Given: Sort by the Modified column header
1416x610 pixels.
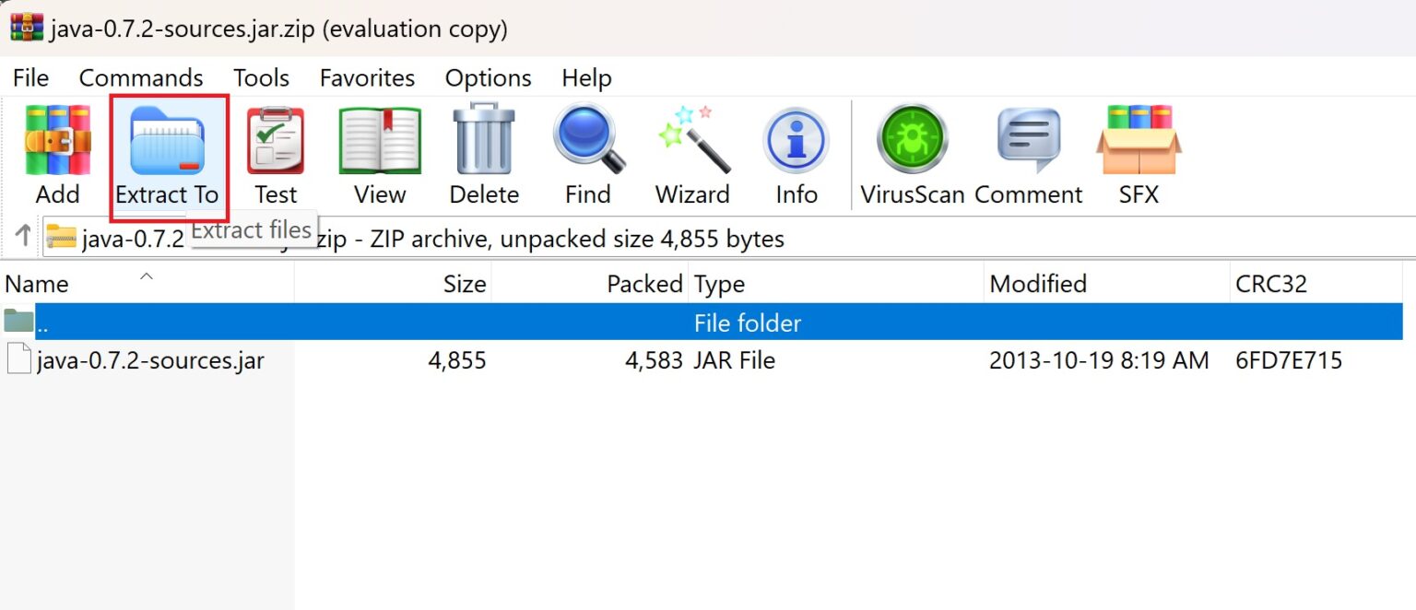Looking at the screenshot, I should tap(1038, 284).
